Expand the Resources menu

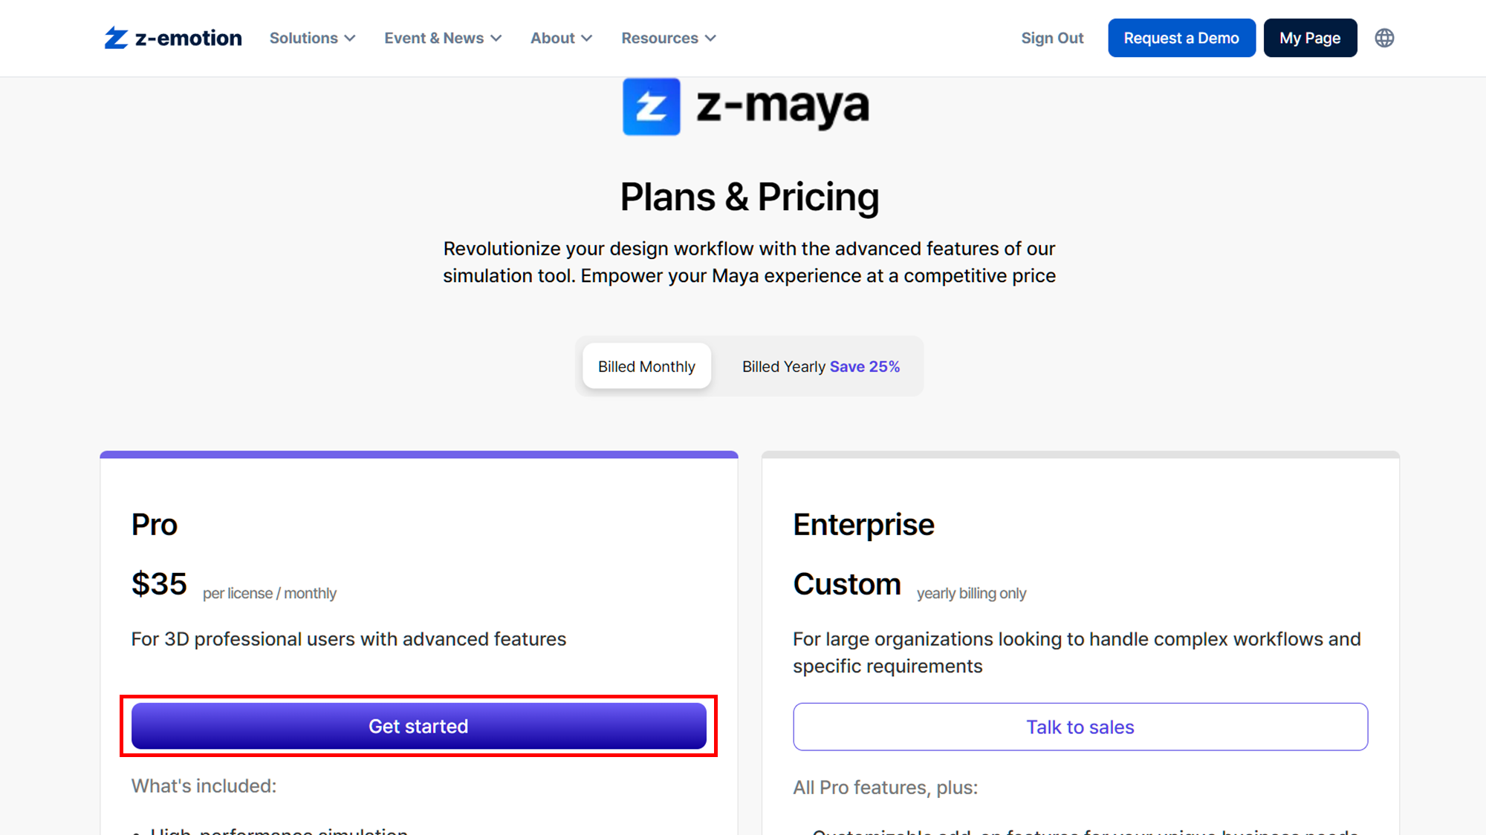tap(669, 38)
